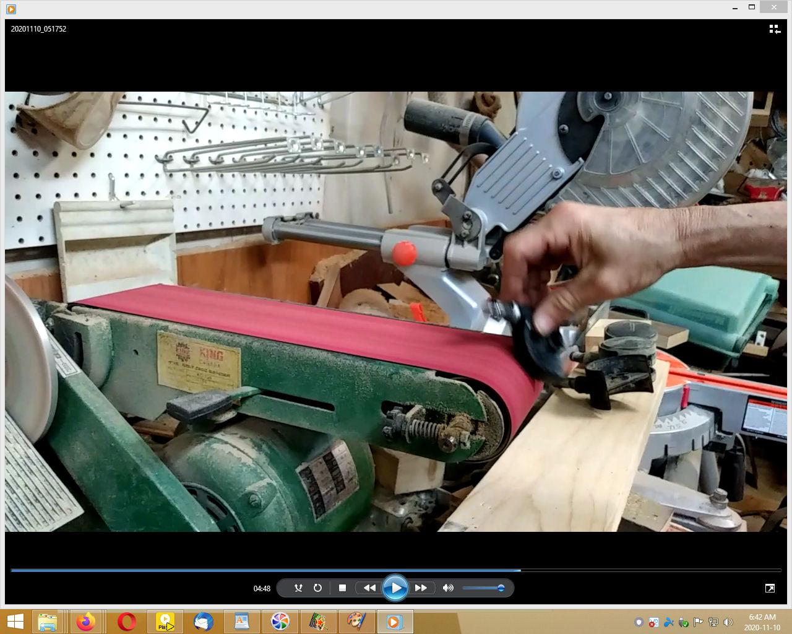Click the elapsed time 04:48
The width and height of the screenshot is (792, 634).
click(262, 588)
